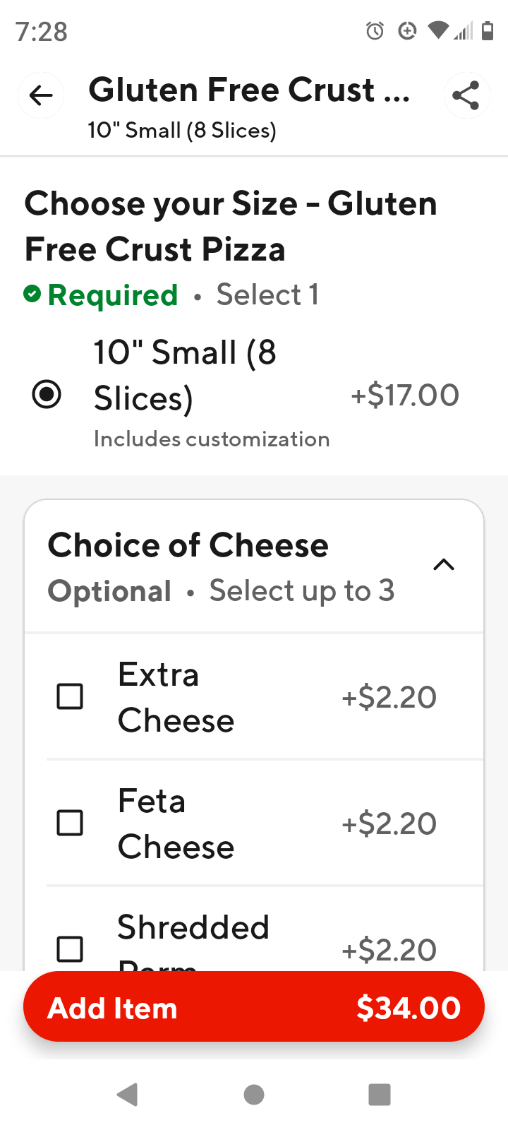Tap the alarm clock status icon

coord(375,31)
